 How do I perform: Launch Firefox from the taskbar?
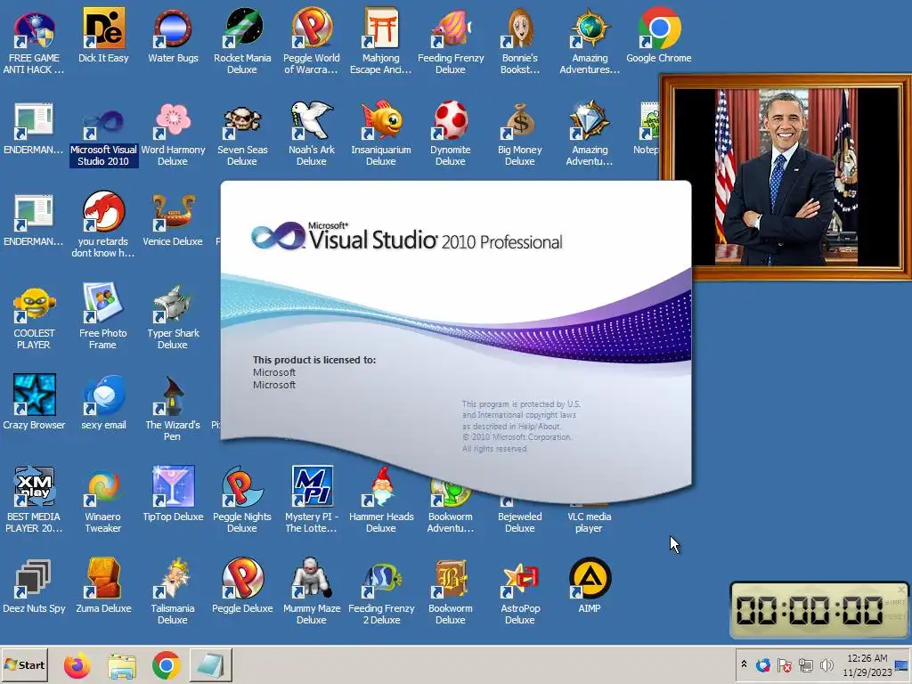pos(77,665)
